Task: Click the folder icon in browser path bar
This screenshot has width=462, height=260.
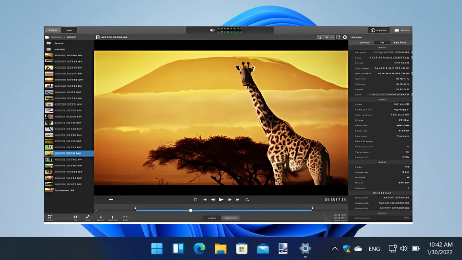Action: 47,37
